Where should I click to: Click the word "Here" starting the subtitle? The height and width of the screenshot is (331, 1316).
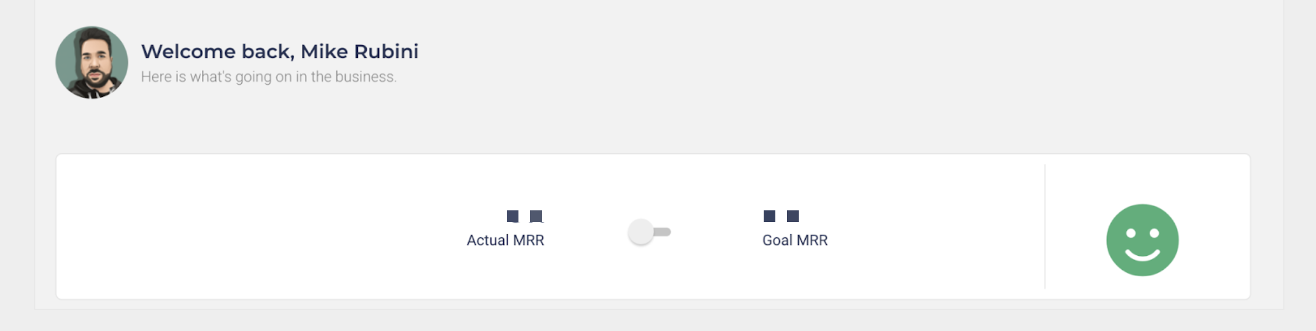tap(156, 77)
